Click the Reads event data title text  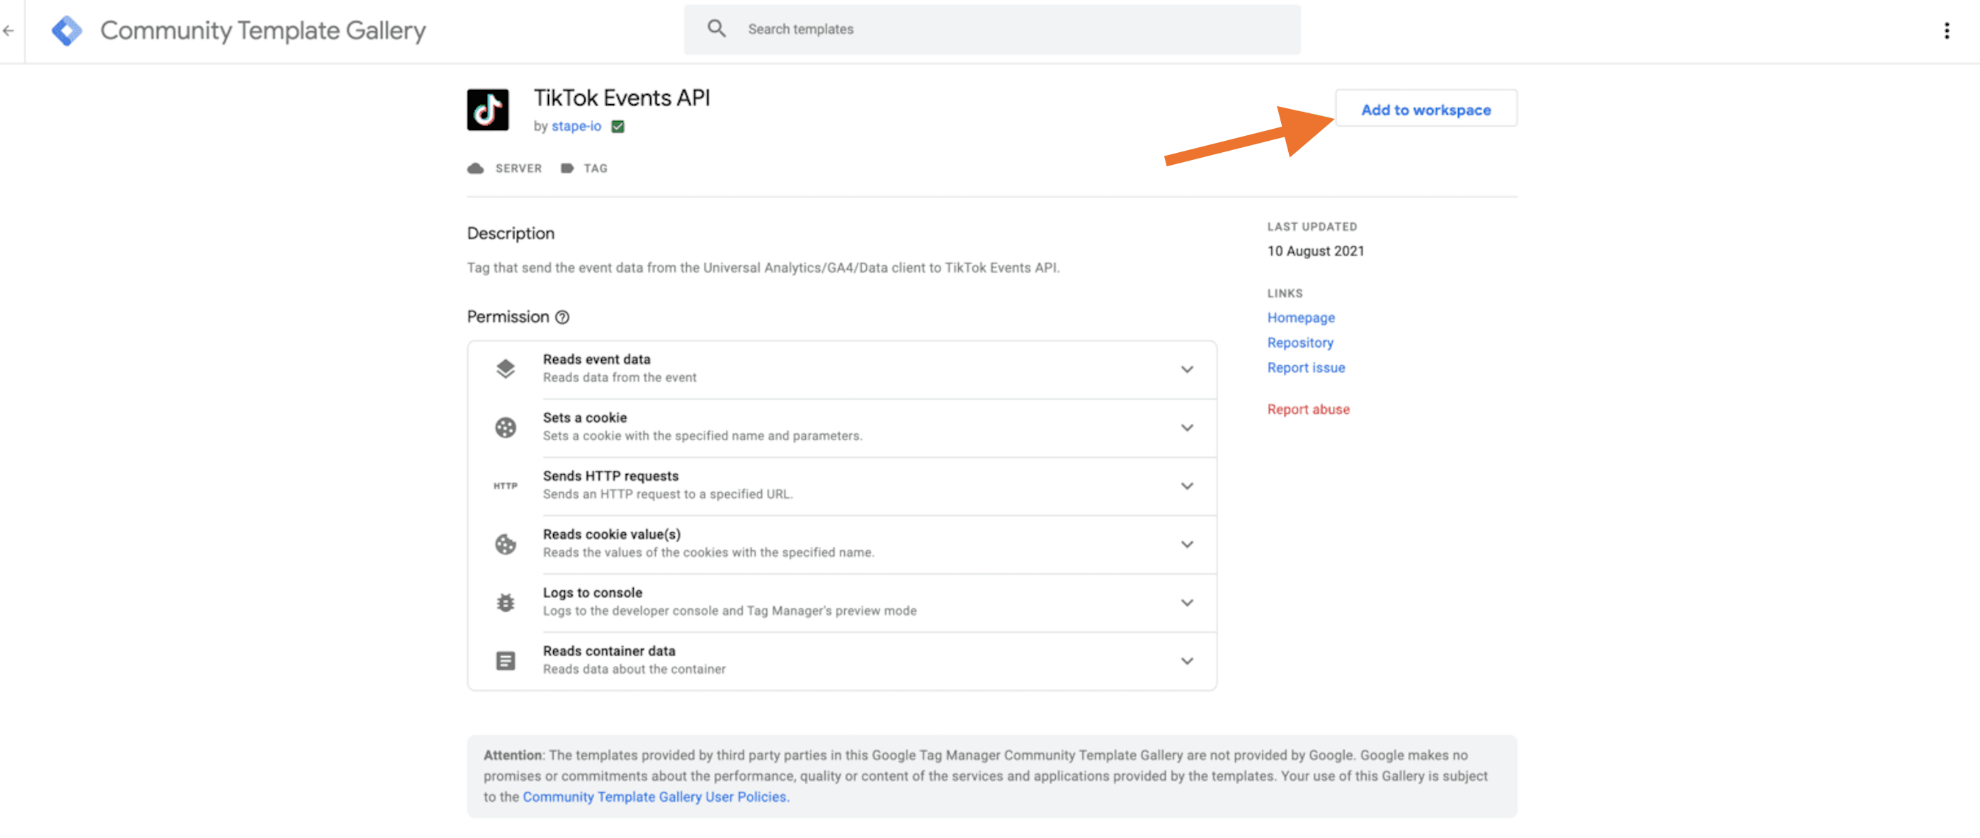click(x=596, y=360)
